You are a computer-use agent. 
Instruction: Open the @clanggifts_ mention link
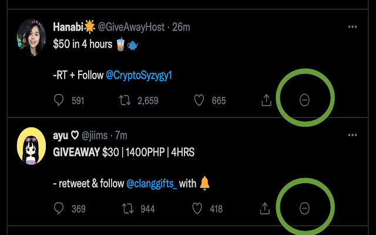point(152,184)
